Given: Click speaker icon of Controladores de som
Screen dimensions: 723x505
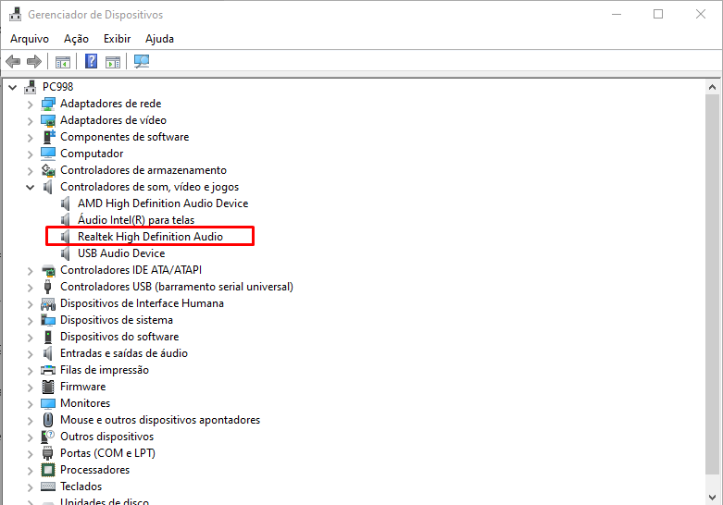Looking at the screenshot, I should click(x=47, y=187).
